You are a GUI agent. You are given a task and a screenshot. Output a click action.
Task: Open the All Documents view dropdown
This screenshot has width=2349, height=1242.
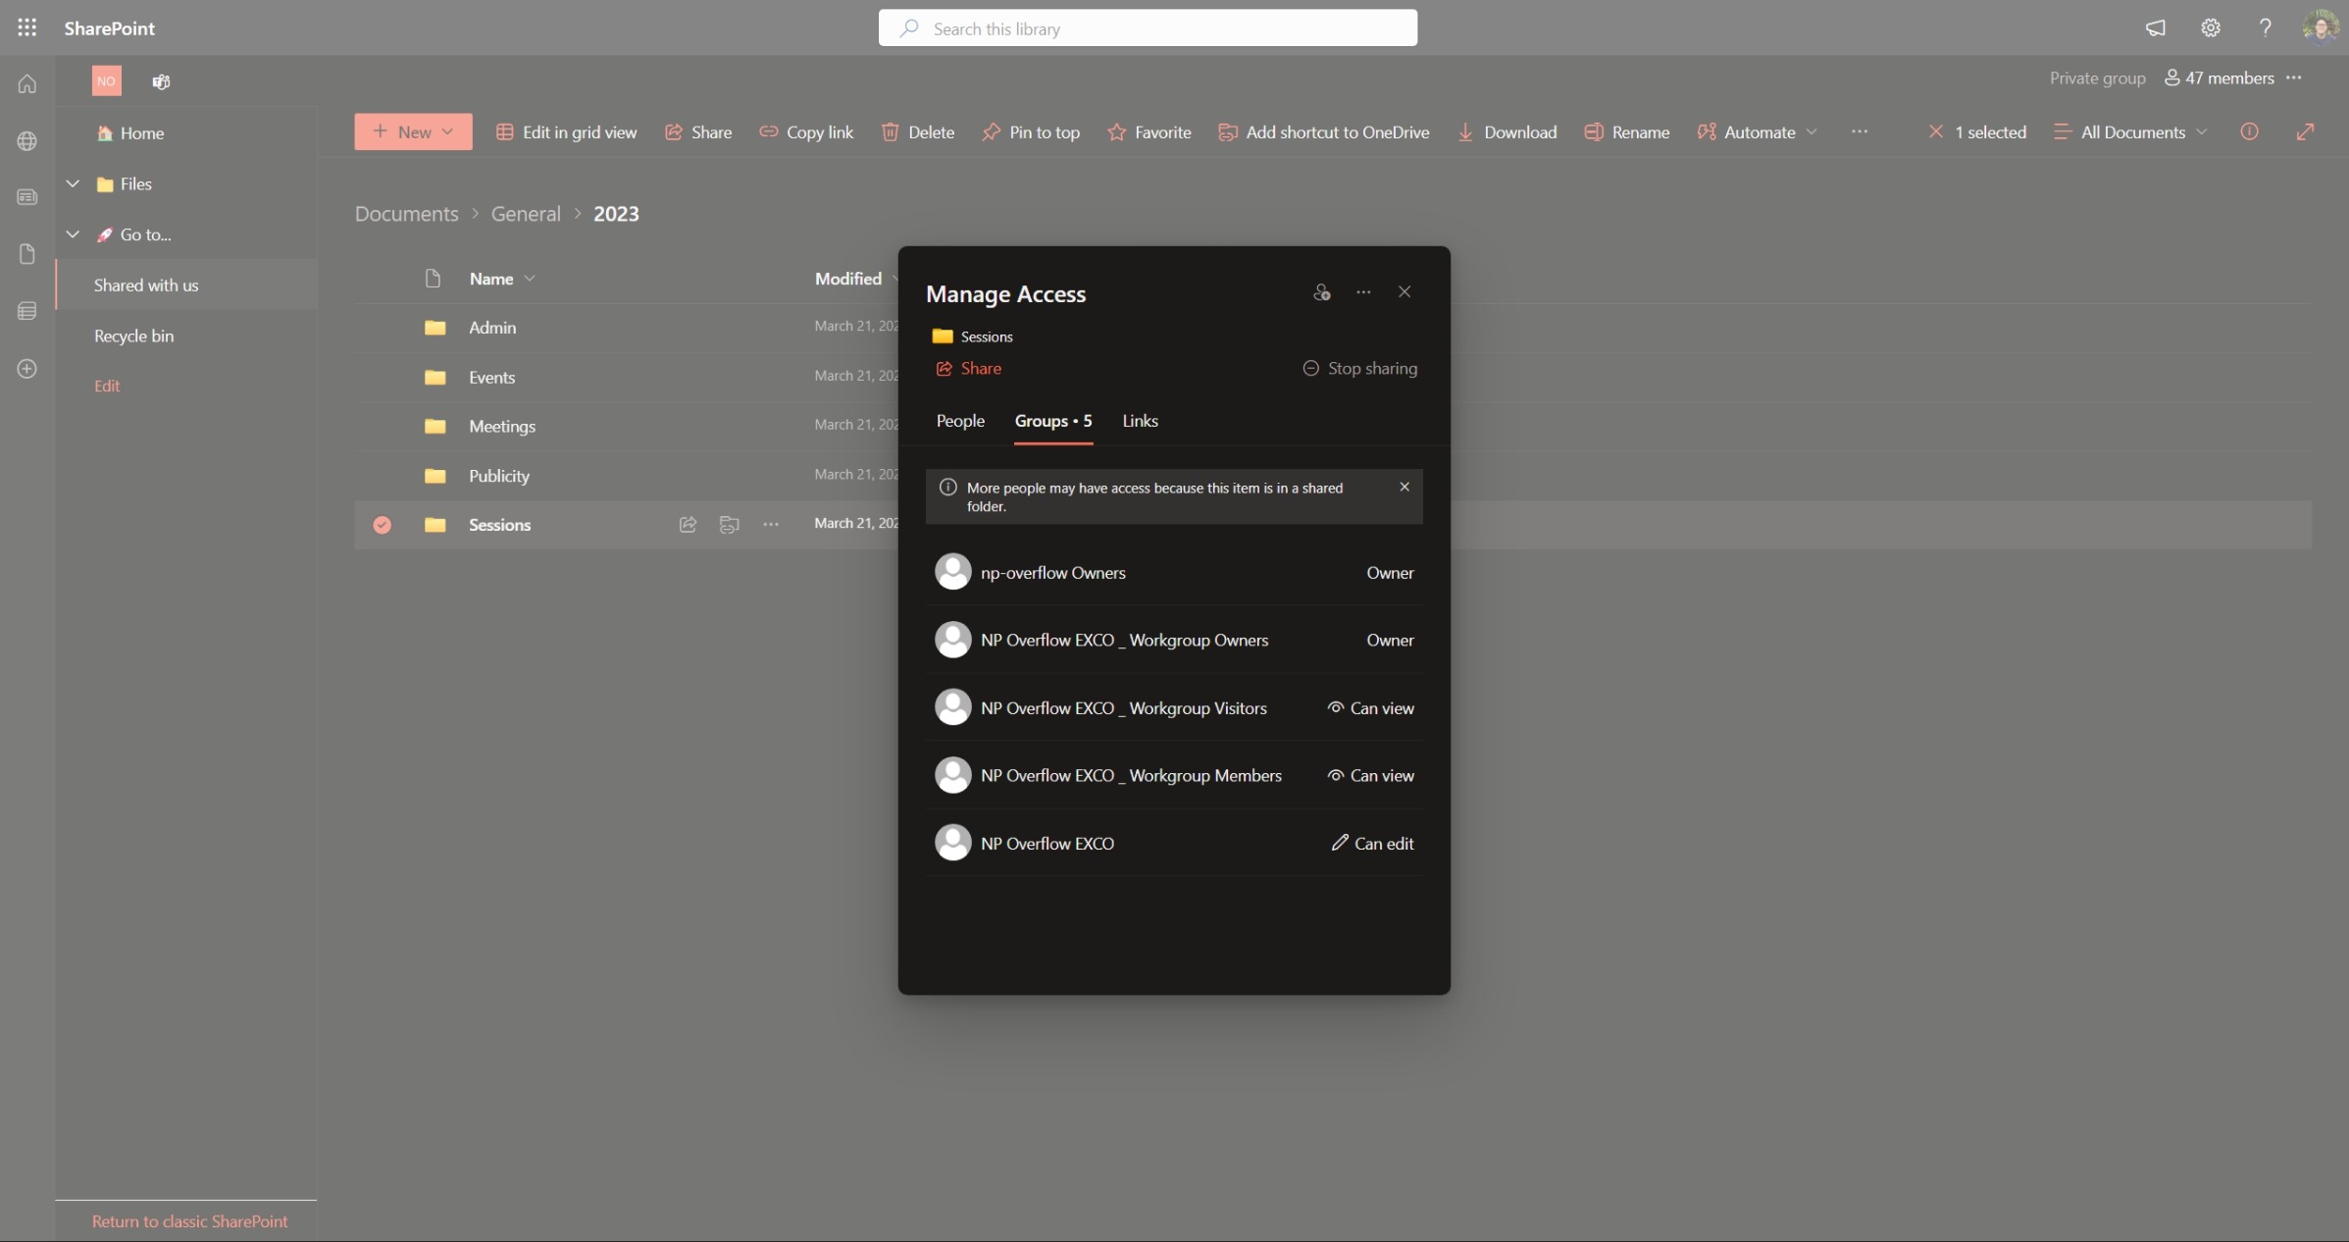click(2130, 131)
